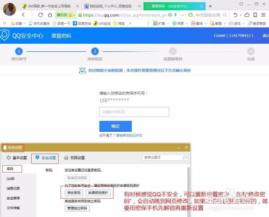Screen dimensions: 269x217
Task: Click the green lightning speed-mode icon
Action: (175, 15)
